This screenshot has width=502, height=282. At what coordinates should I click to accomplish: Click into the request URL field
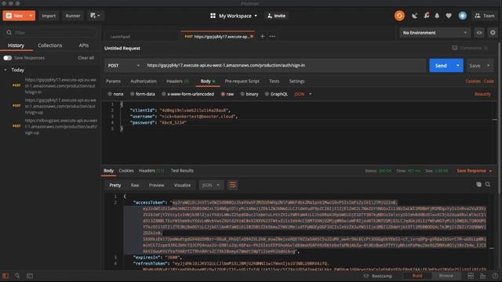click(285, 65)
